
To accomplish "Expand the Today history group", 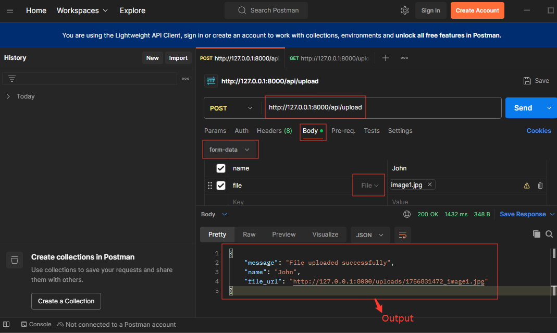I will (8, 96).
